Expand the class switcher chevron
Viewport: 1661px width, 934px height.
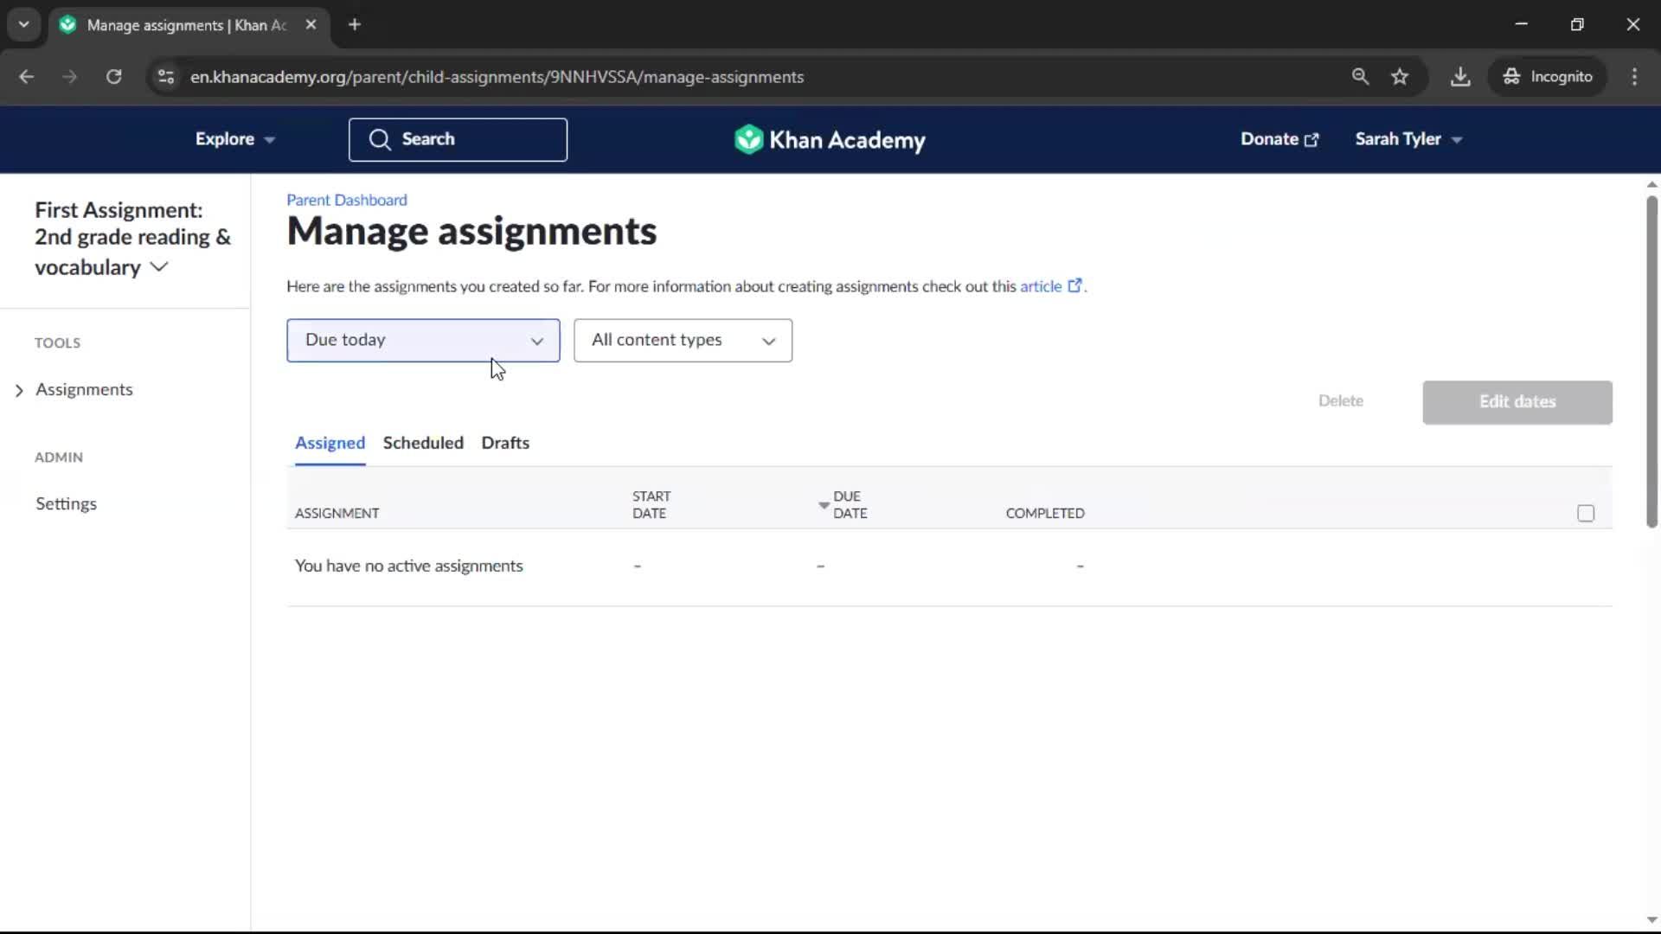pos(159,267)
